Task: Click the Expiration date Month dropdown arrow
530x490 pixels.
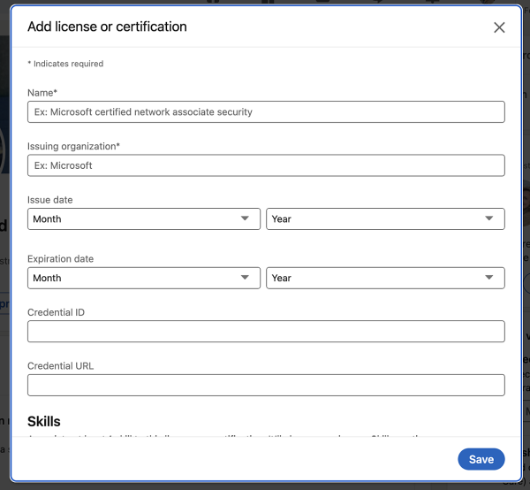Action: (245, 278)
